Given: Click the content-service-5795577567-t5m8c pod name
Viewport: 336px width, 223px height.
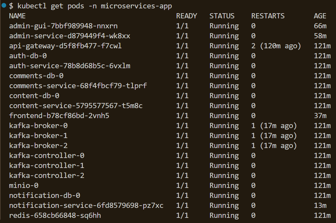Looking at the screenshot, I should click(76, 106).
